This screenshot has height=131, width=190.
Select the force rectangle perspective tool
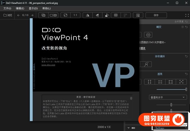170,82
